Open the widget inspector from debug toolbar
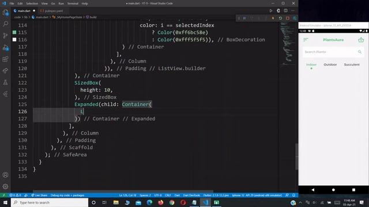The width and height of the screenshot is (369, 207). 295,18
